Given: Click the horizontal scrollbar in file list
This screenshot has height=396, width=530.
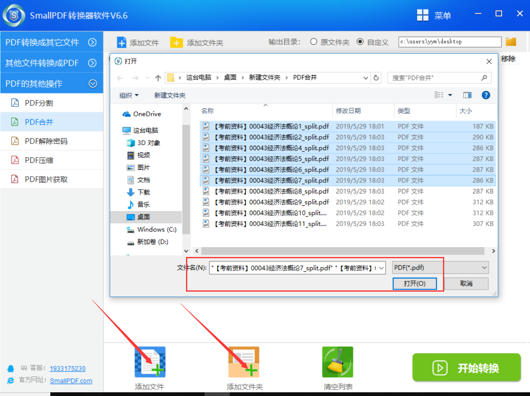Looking at the screenshot, I should tap(342, 251).
